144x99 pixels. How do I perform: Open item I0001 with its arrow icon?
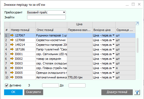pyautogui.click(x=12, y=54)
